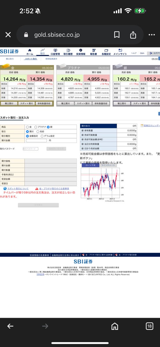160x347 pixels.
Task: Tap the browser home icon
Action: (x=115, y=326)
